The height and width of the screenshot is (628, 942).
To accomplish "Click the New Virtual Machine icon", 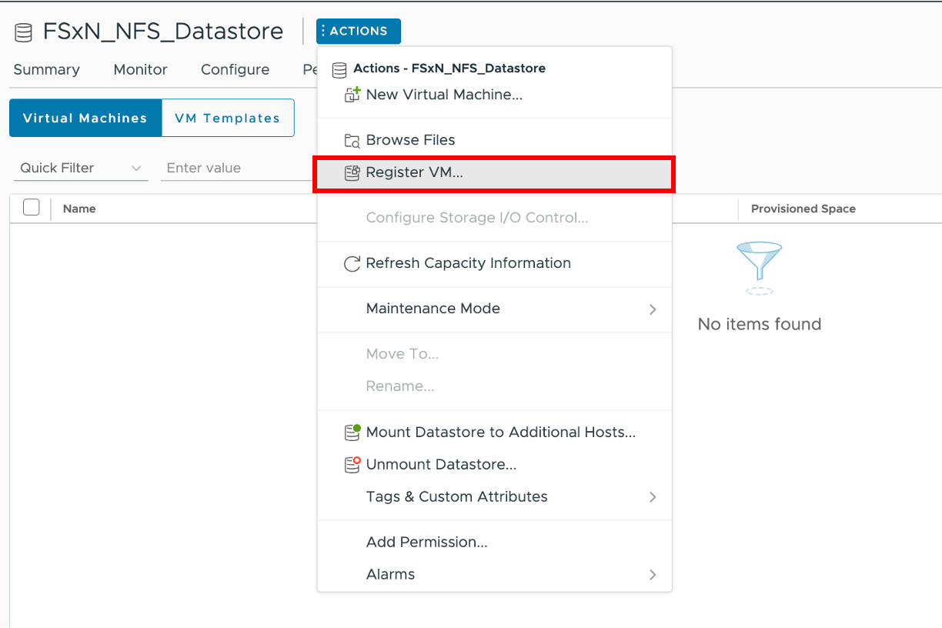I will 352,95.
